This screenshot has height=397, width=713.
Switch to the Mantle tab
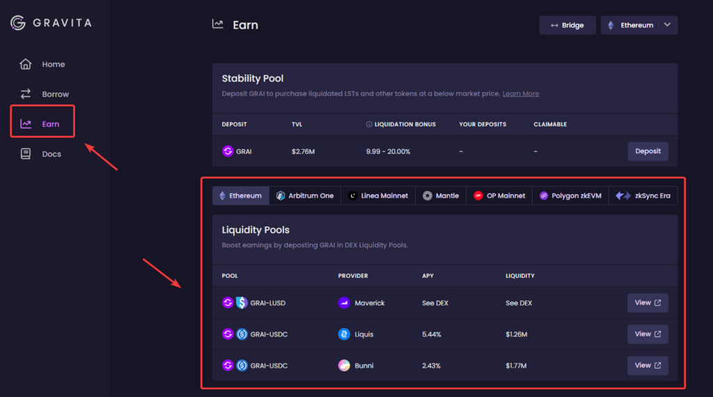coord(441,196)
